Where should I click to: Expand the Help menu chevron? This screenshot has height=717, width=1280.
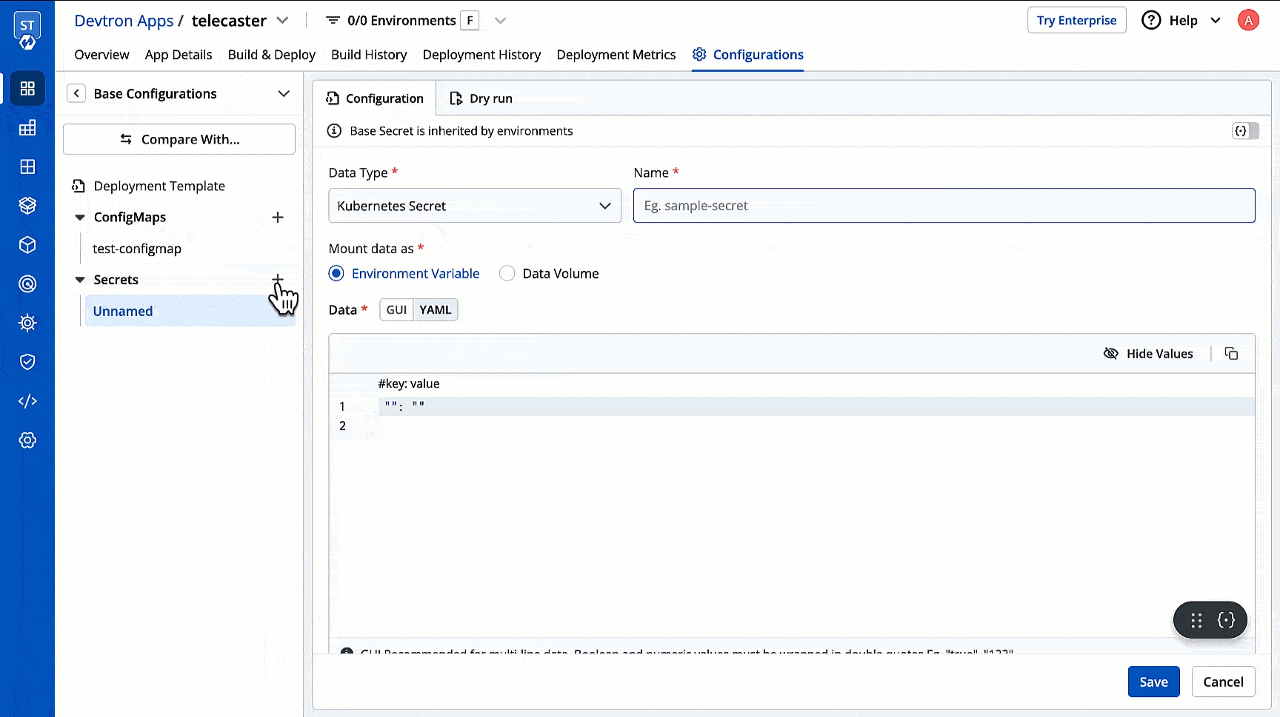pyautogui.click(x=1216, y=21)
